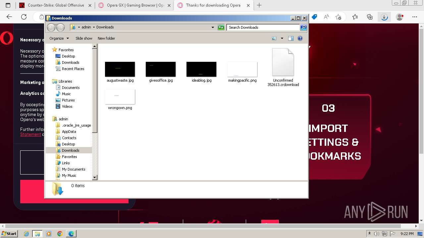Click Read aloud icon in address bar
424x238 pixels.
pyautogui.click(x=326, y=17)
